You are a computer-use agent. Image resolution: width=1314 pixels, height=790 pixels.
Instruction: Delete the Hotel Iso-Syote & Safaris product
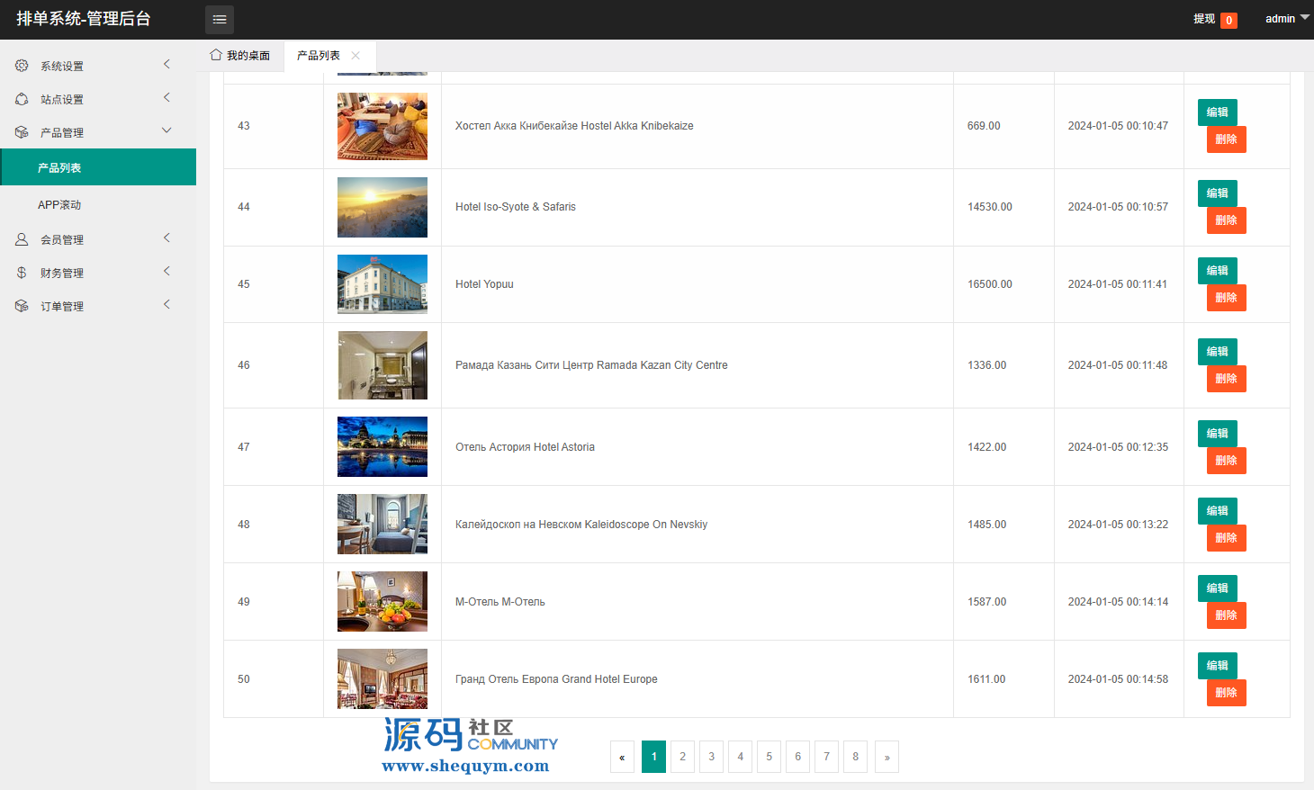click(x=1226, y=220)
